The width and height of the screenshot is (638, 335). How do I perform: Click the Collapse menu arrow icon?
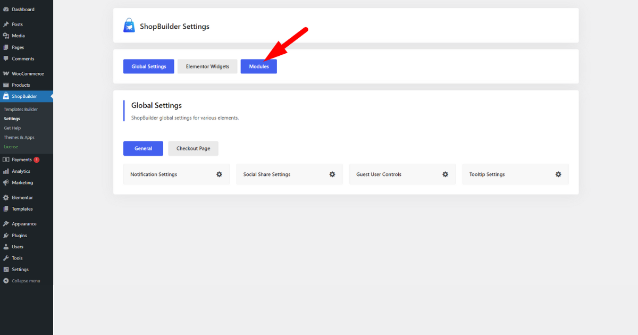[6, 281]
